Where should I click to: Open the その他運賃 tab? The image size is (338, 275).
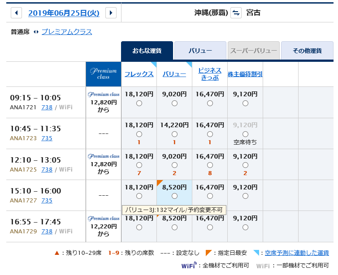click(x=307, y=51)
